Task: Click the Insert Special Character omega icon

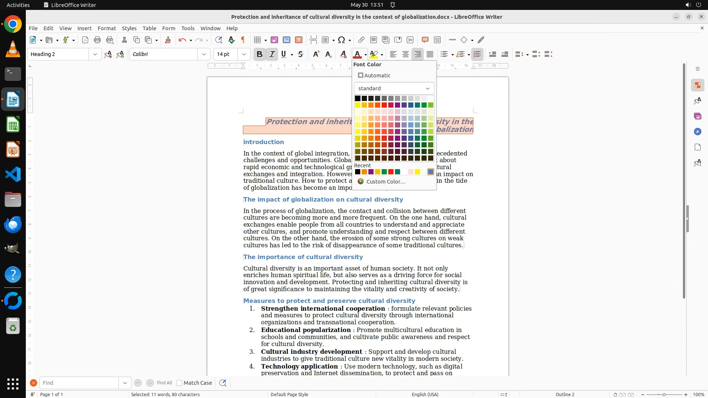Action: pos(341,40)
